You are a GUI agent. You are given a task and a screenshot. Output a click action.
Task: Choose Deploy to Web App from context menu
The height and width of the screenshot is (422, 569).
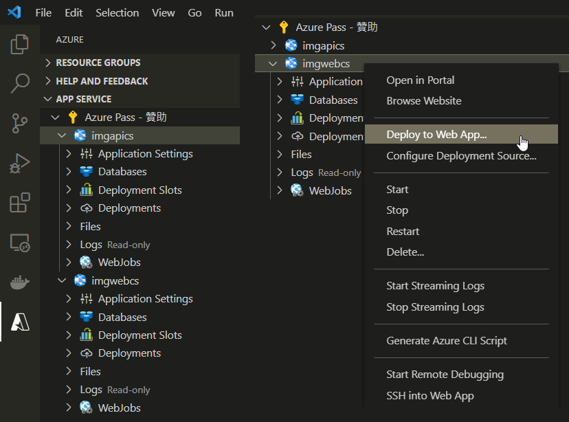click(x=436, y=135)
